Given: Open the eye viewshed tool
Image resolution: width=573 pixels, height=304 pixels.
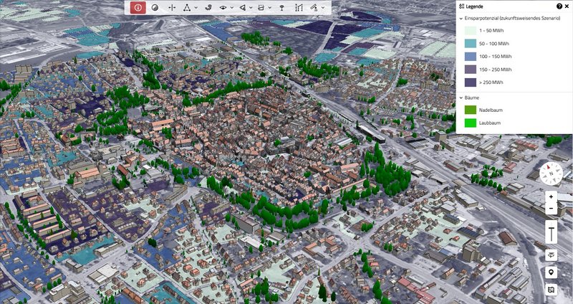Looking at the screenshot, I should pos(223,7).
